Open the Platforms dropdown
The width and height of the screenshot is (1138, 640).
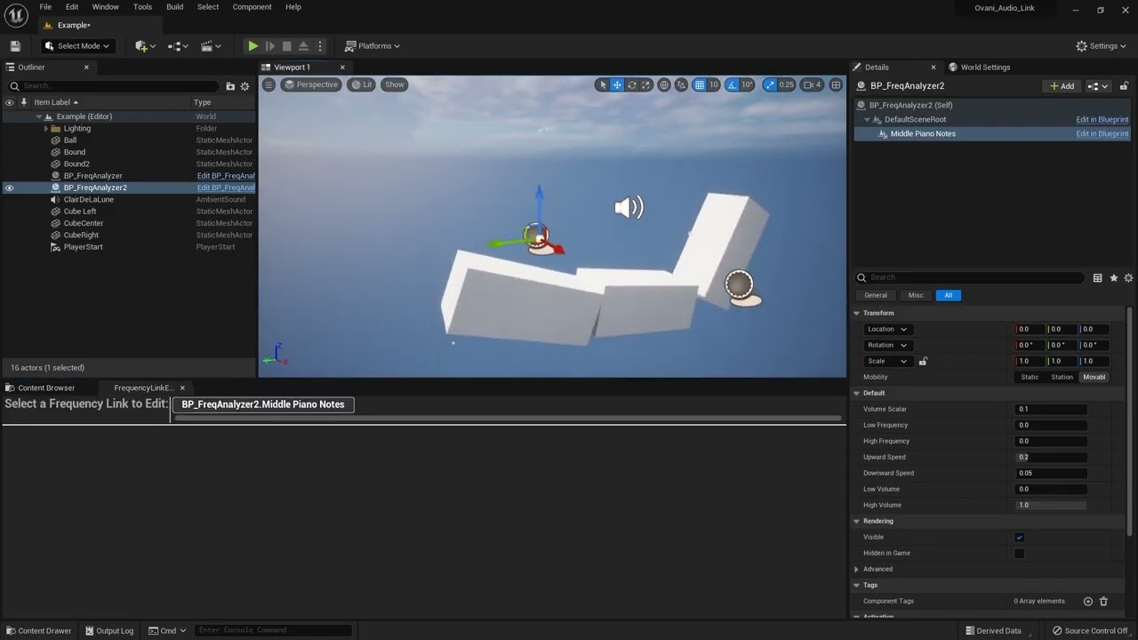pyautogui.click(x=373, y=46)
